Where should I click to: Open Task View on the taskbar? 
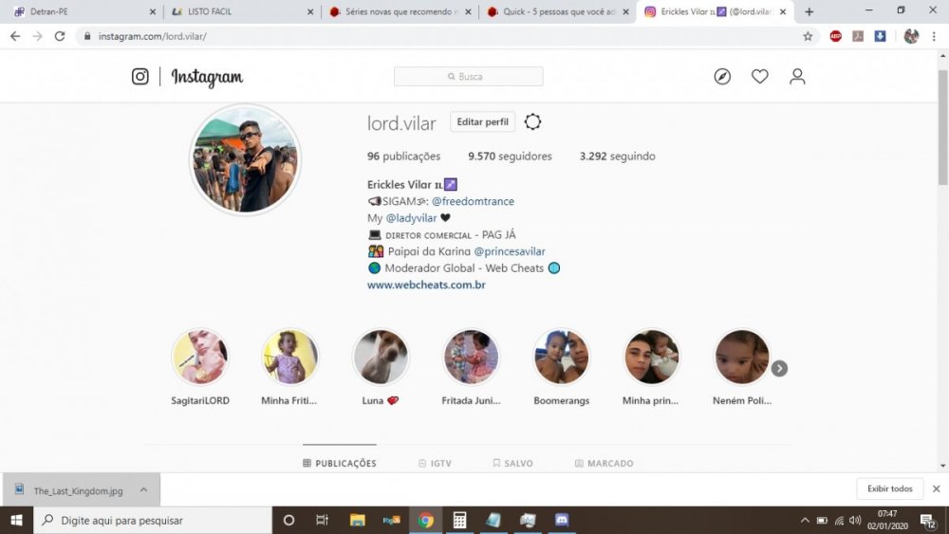pyautogui.click(x=322, y=520)
